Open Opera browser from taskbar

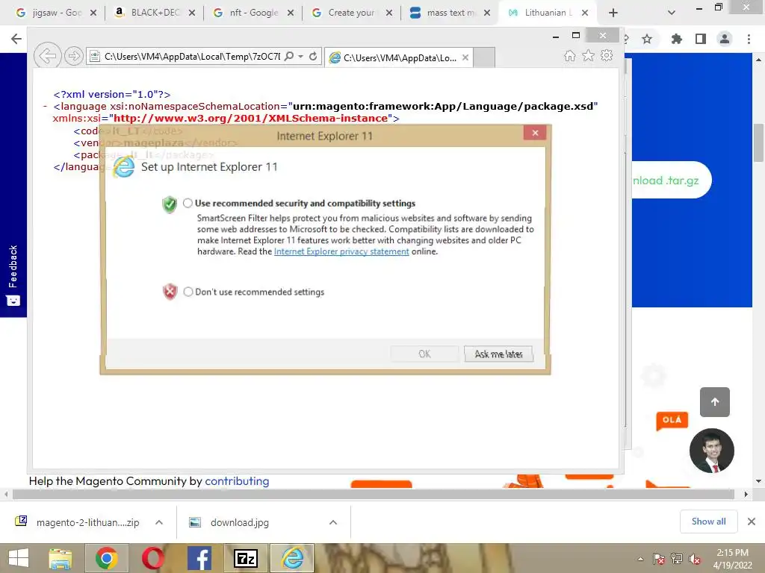click(x=153, y=558)
